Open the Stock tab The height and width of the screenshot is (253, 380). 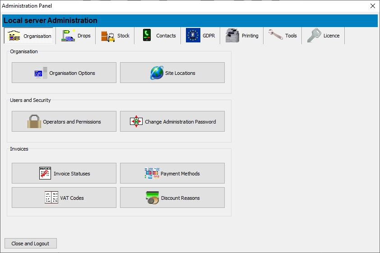tap(115, 36)
